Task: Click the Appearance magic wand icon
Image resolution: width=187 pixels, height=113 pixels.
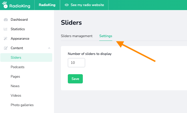Action: point(5,39)
